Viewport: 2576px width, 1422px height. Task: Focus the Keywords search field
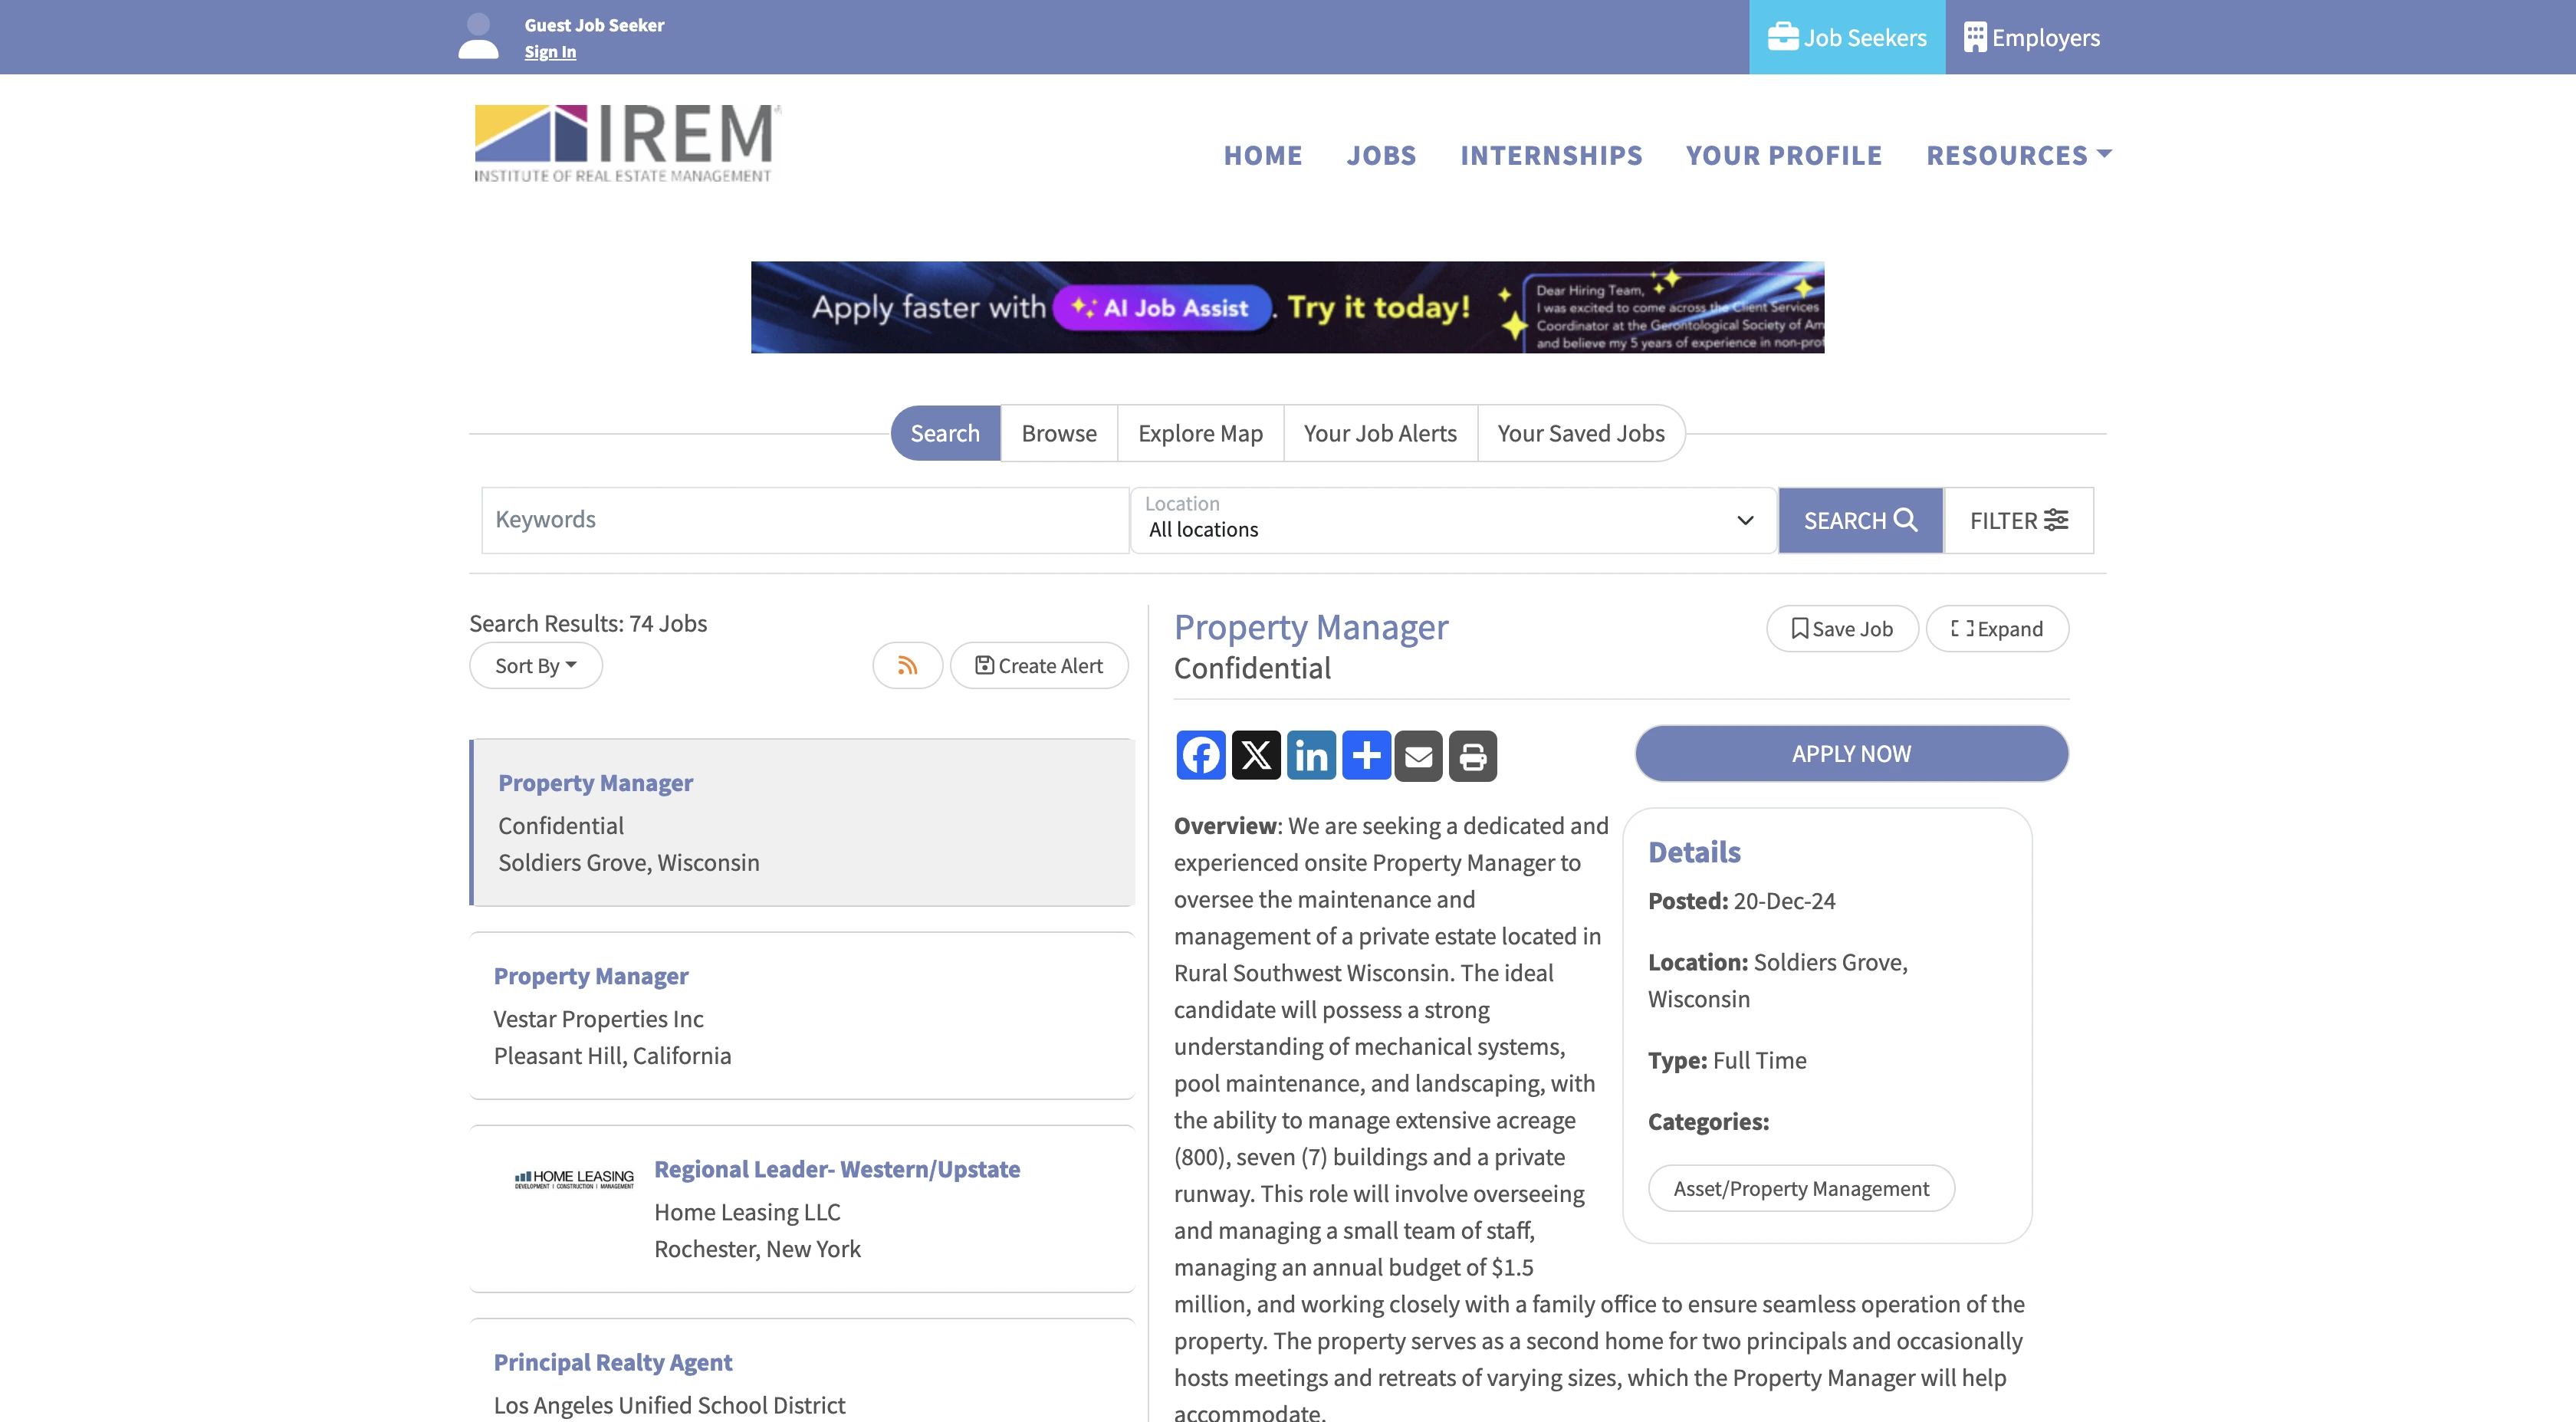[x=805, y=520]
